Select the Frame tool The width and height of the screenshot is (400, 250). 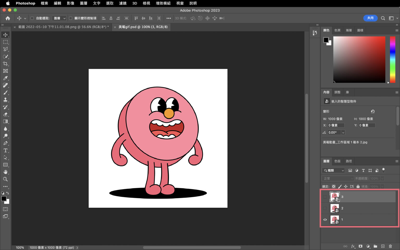(x=5, y=71)
